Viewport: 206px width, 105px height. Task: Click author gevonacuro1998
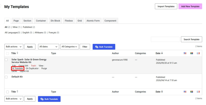click(120, 60)
